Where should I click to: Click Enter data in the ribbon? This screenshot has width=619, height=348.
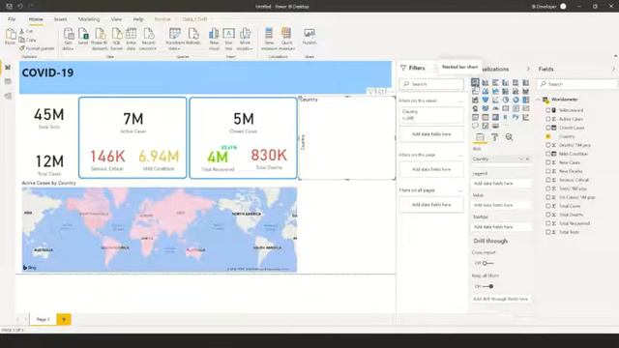click(x=132, y=39)
